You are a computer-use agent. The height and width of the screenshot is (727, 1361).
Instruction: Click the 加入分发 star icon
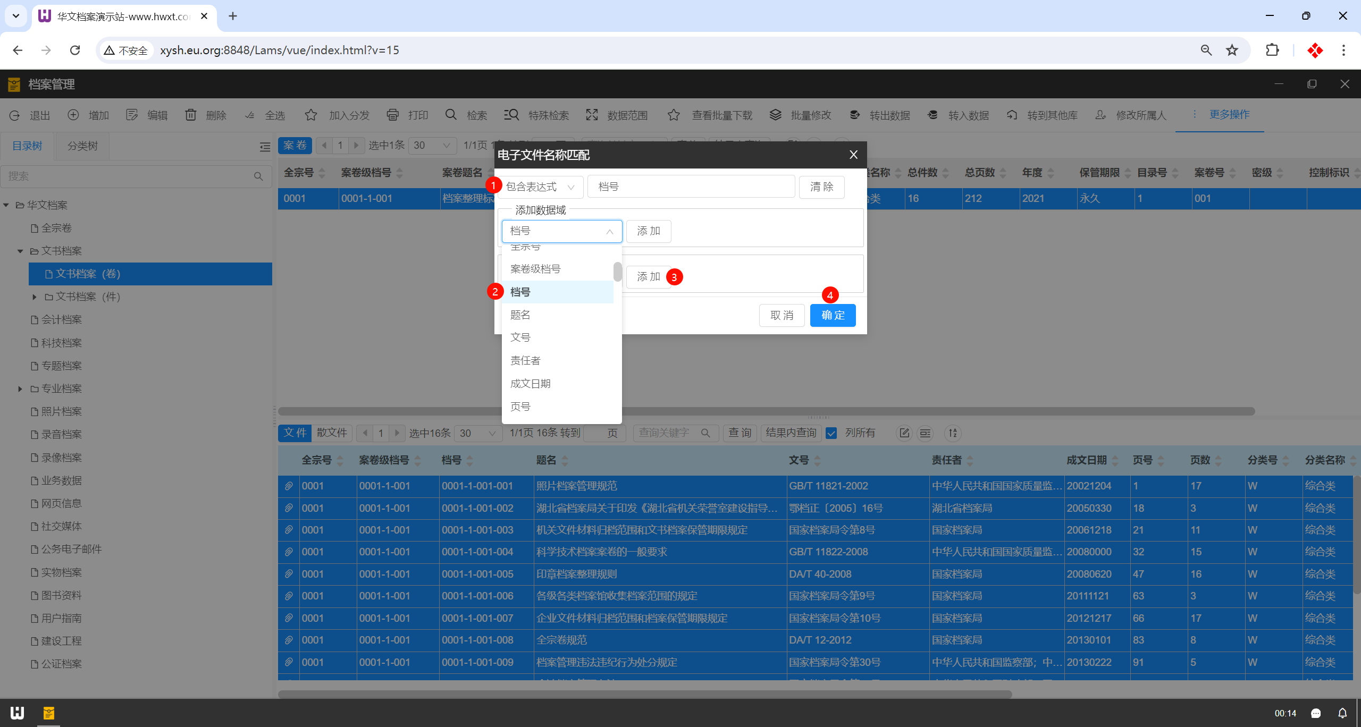[311, 115]
